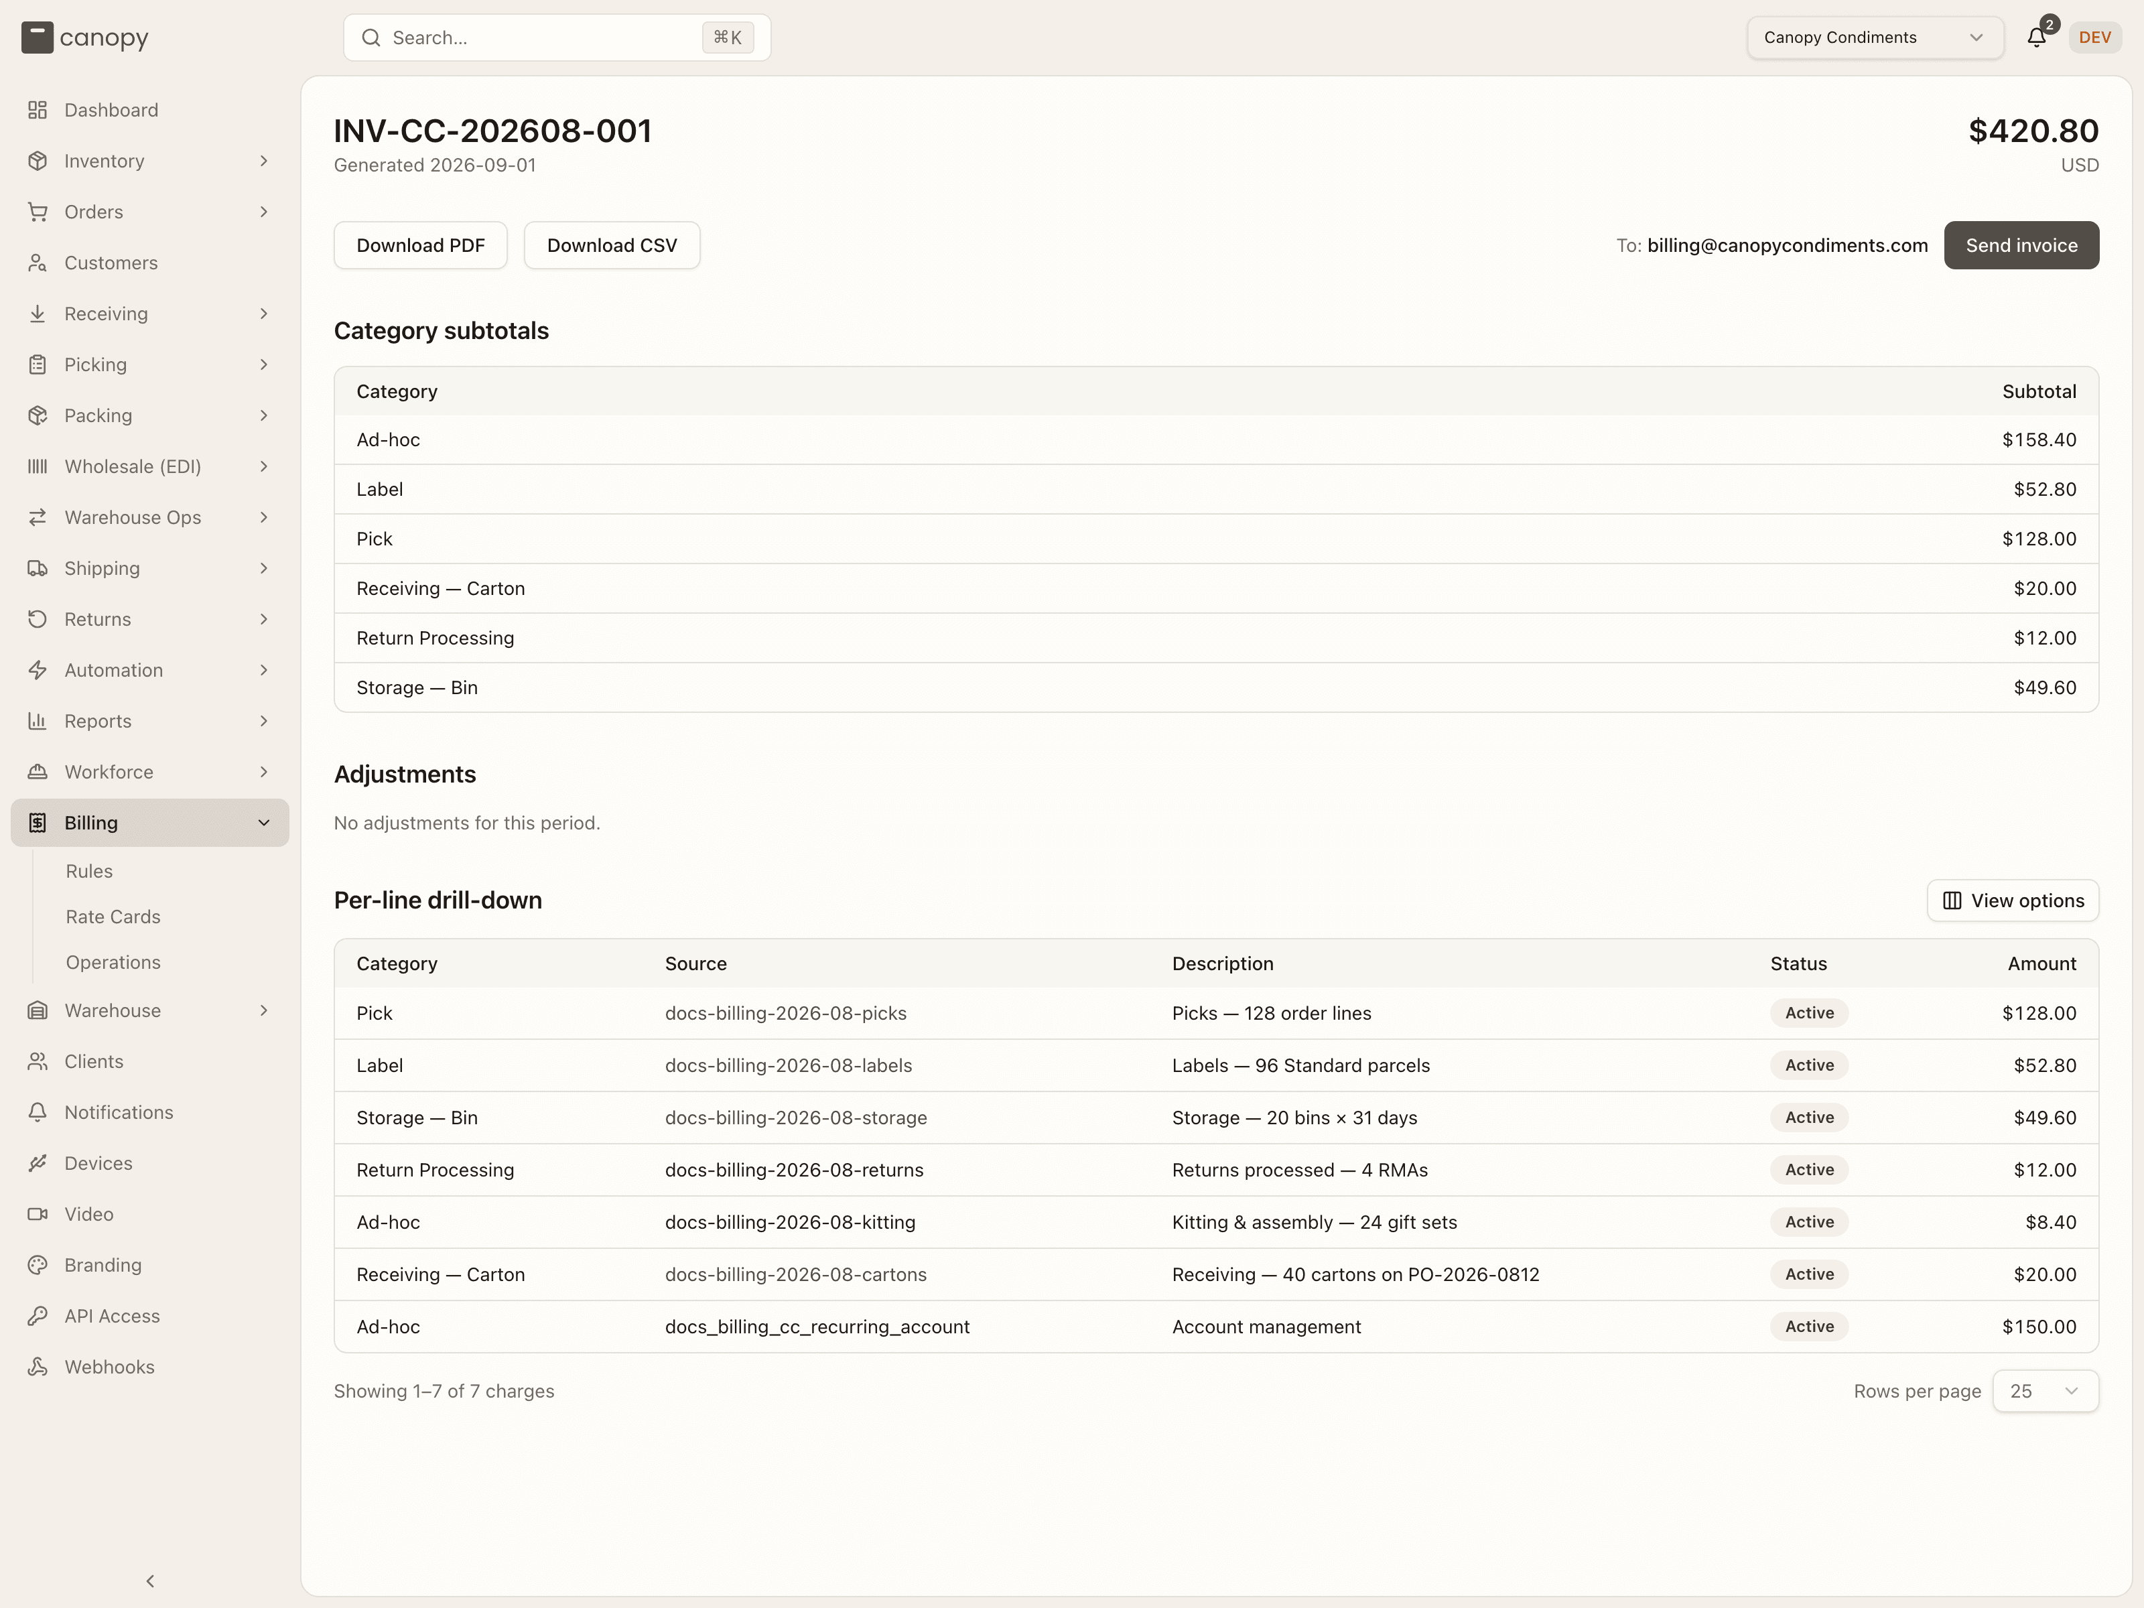Click the billing@canopycondiments.com recipient address
The image size is (2144, 1608).
tap(1788, 245)
